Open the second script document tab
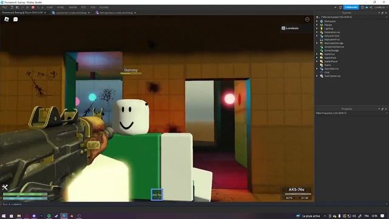 (x=71, y=12)
